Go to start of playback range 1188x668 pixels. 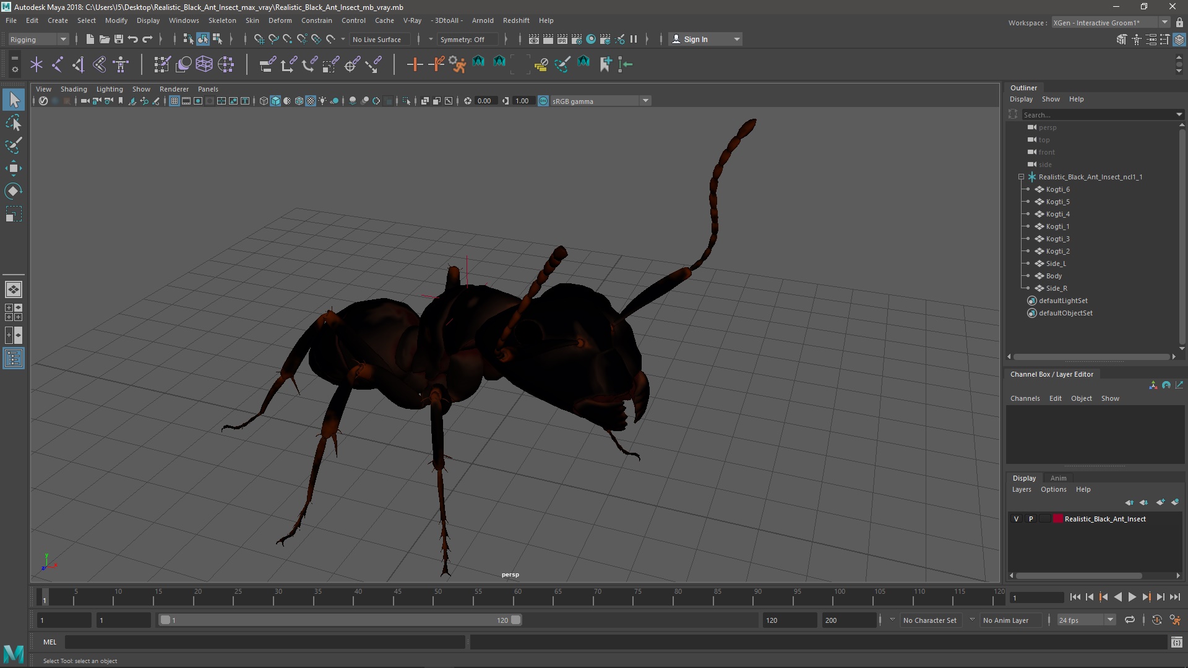pyautogui.click(x=1075, y=597)
